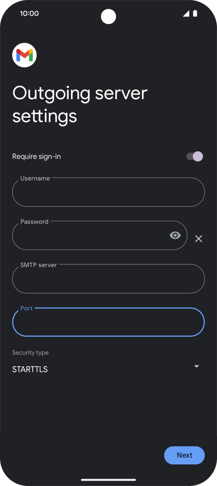Screen dimensions: 217x486
Task: Change the security type setting
Action: pyautogui.click(x=108, y=369)
